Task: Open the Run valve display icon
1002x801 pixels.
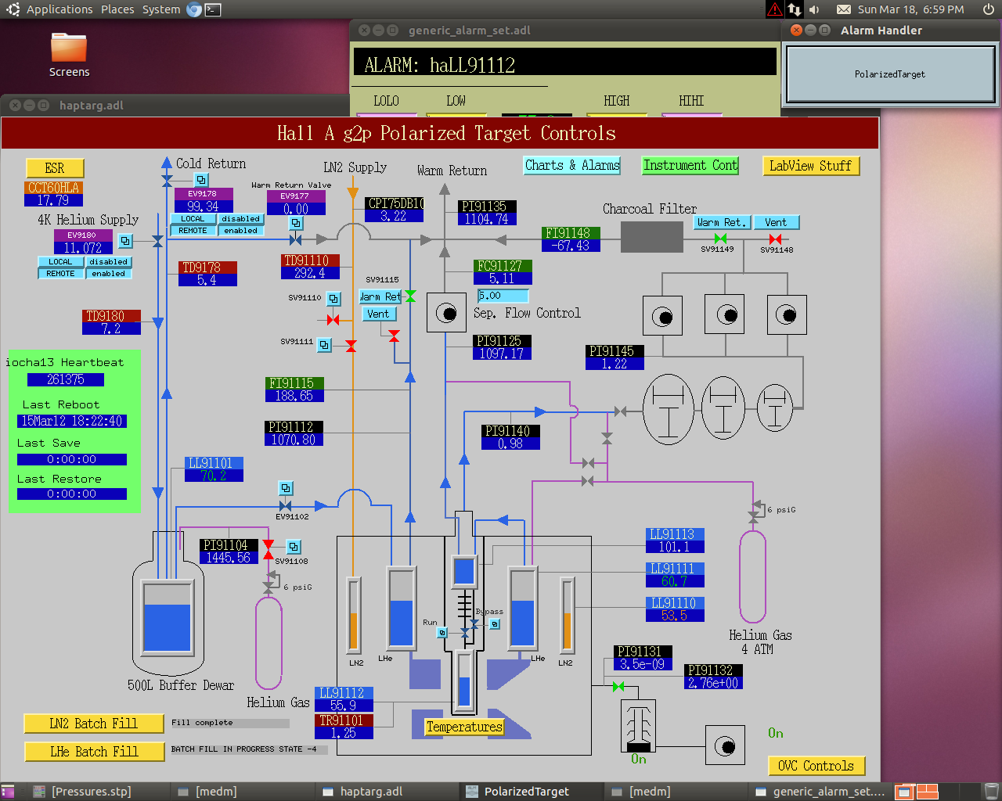Action: 442,632
